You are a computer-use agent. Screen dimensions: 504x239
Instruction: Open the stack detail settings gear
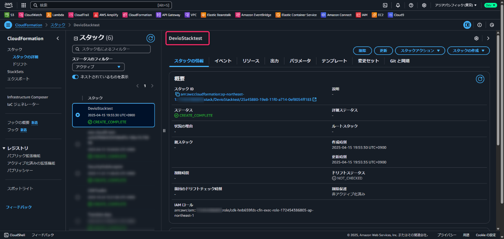[477, 38]
